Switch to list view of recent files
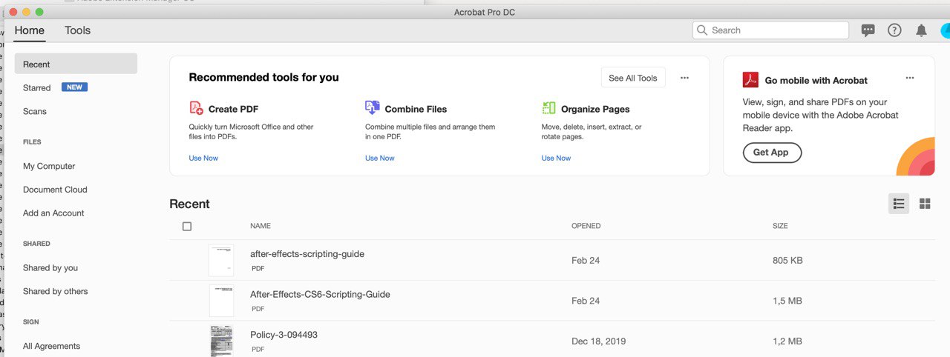Screen dimensions: 950x357 click(899, 204)
